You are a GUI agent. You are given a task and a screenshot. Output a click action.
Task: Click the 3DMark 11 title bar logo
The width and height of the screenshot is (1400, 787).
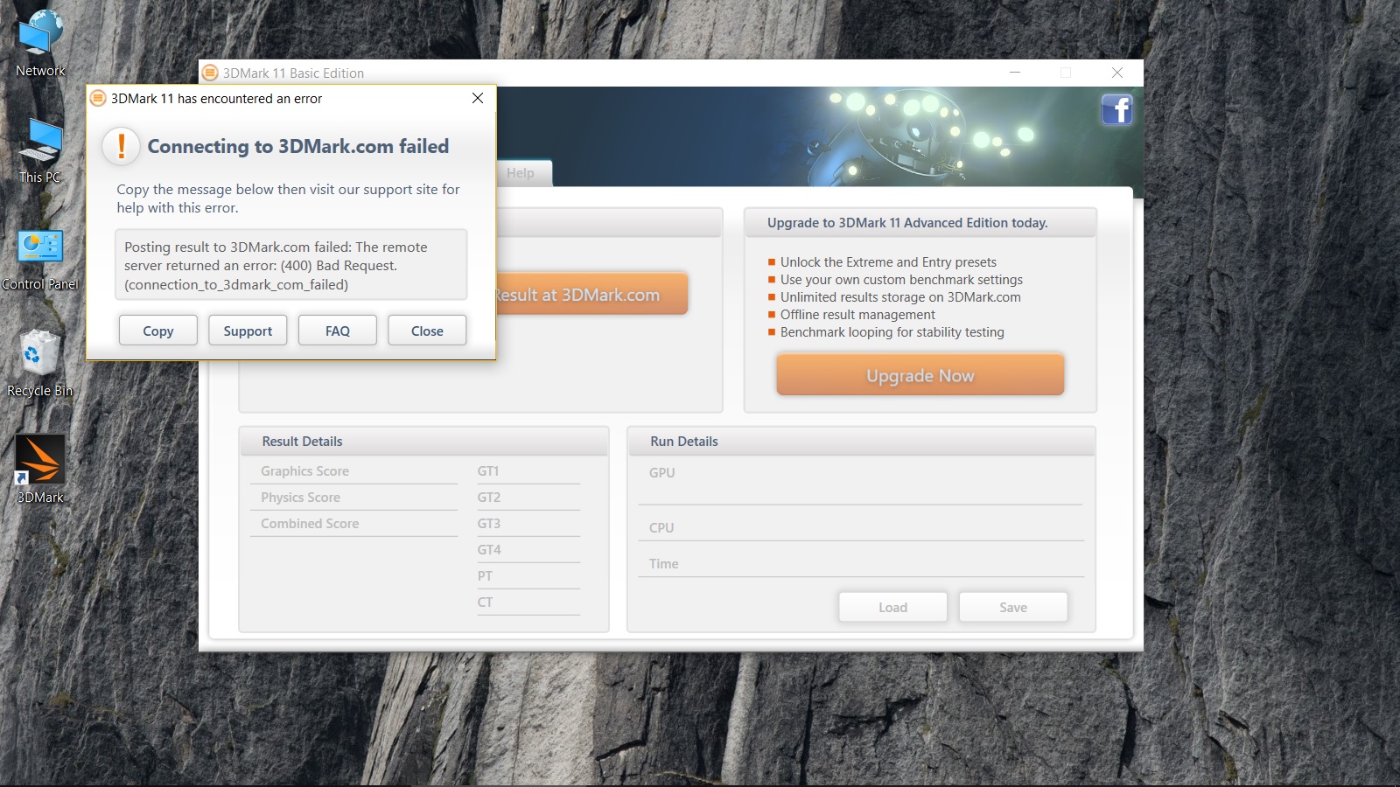[210, 73]
